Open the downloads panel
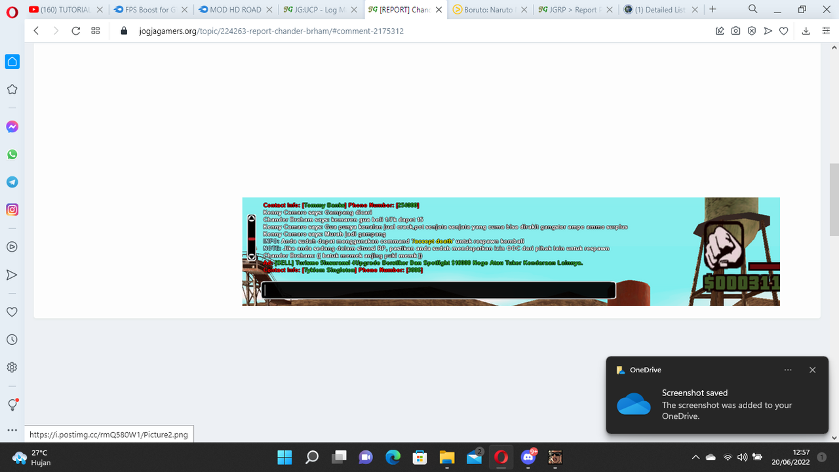The height and width of the screenshot is (472, 839). pyautogui.click(x=806, y=31)
